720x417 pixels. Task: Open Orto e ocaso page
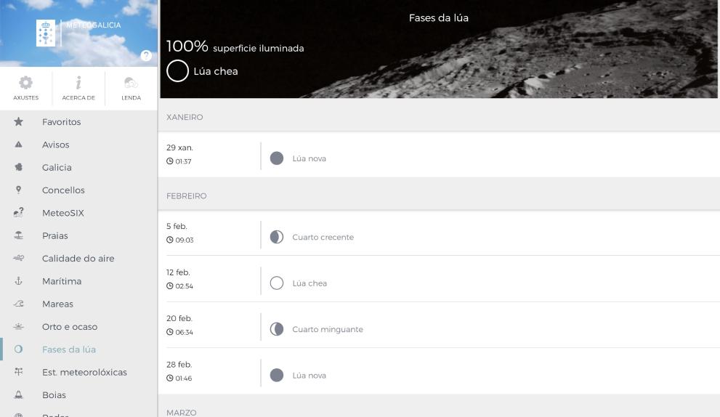[x=69, y=327]
